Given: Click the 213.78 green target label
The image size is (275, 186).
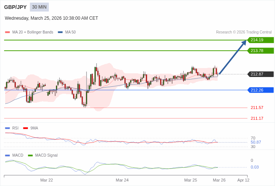Looking at the screenshot, I should coord(260,51).
